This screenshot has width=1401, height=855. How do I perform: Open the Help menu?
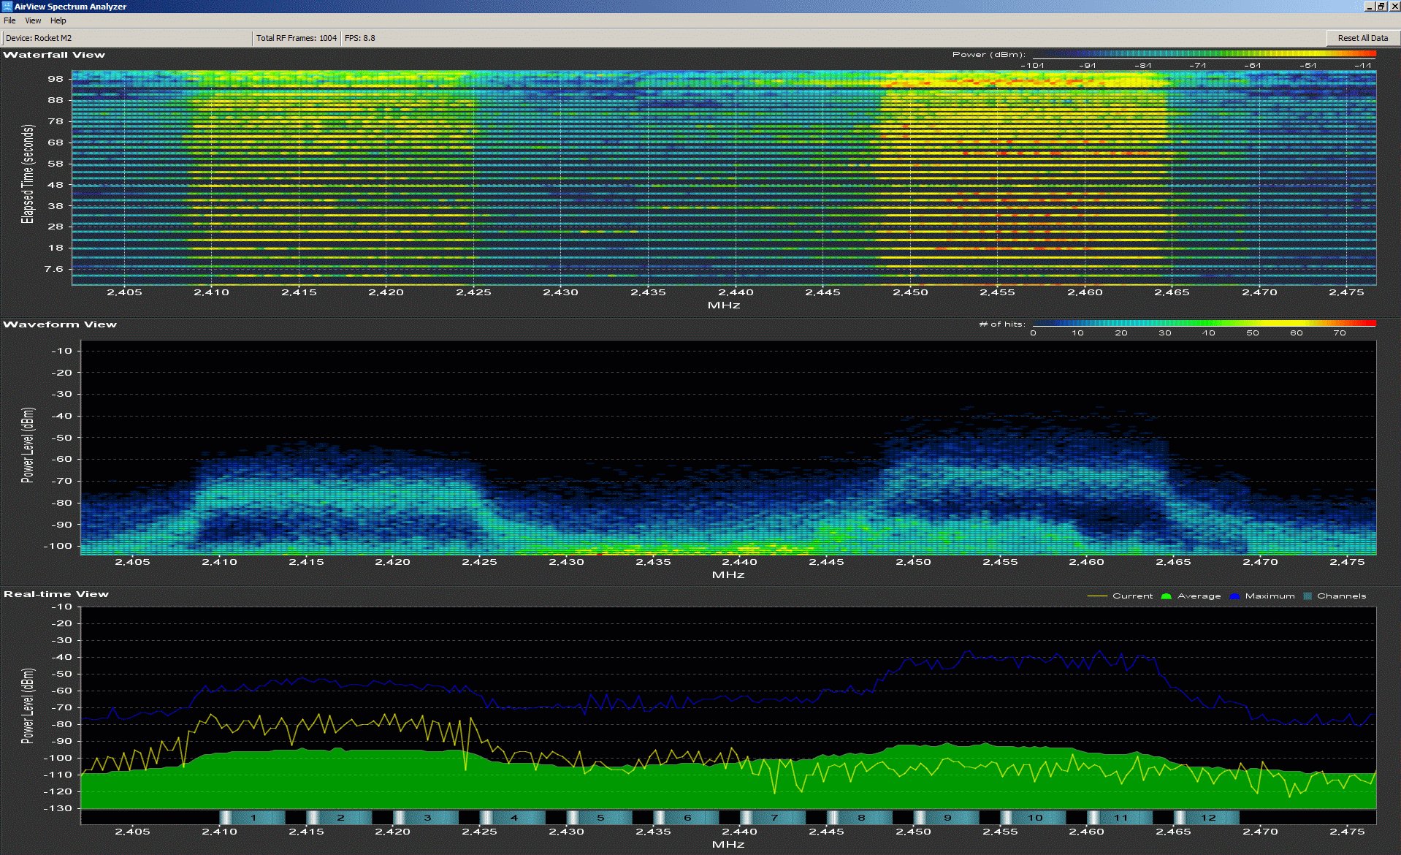(x=58, y=20)
